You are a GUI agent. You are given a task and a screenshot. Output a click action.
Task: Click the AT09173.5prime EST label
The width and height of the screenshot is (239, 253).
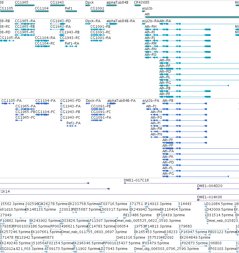coord(58,249)
